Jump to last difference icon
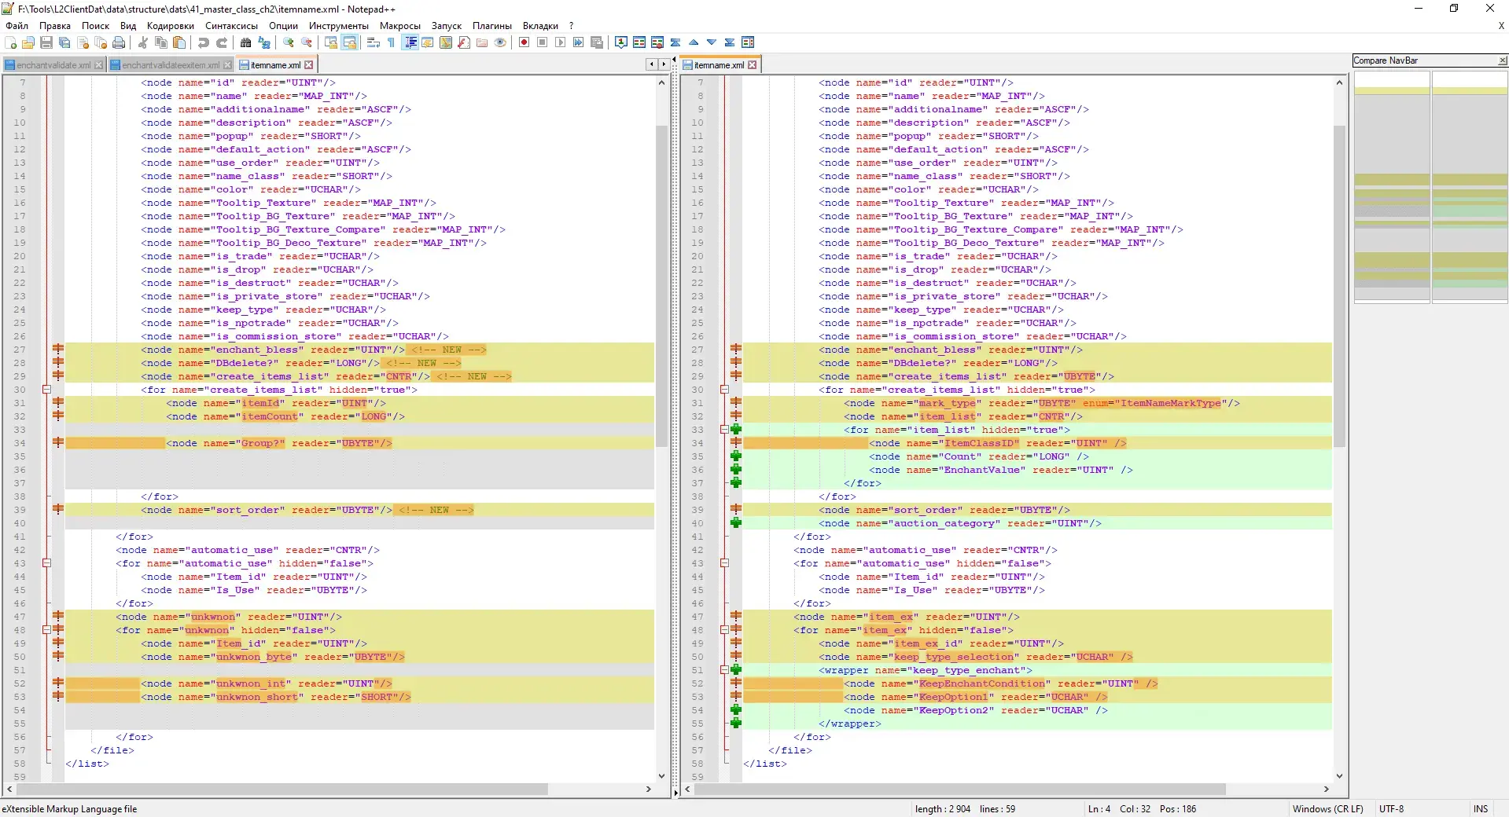The image size is (1509, 817). [730, 42]
